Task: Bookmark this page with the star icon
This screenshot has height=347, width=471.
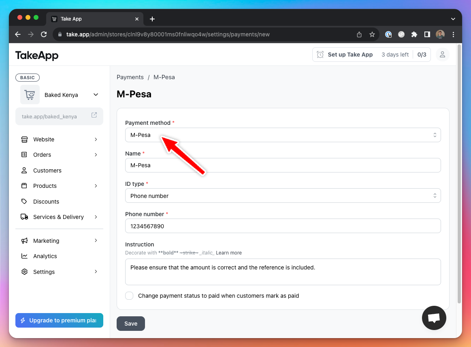Action: 372,34
